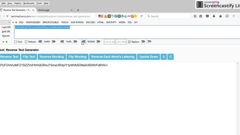Viewport: 240px width, 135px height.
Task: Click Reverse Each Word's Lettering button
Action: pos(113,57)
